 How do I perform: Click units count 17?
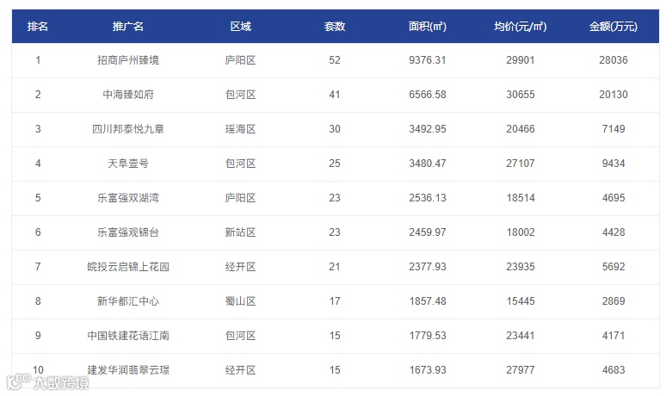pyautogui.click(x=335, y=301)
